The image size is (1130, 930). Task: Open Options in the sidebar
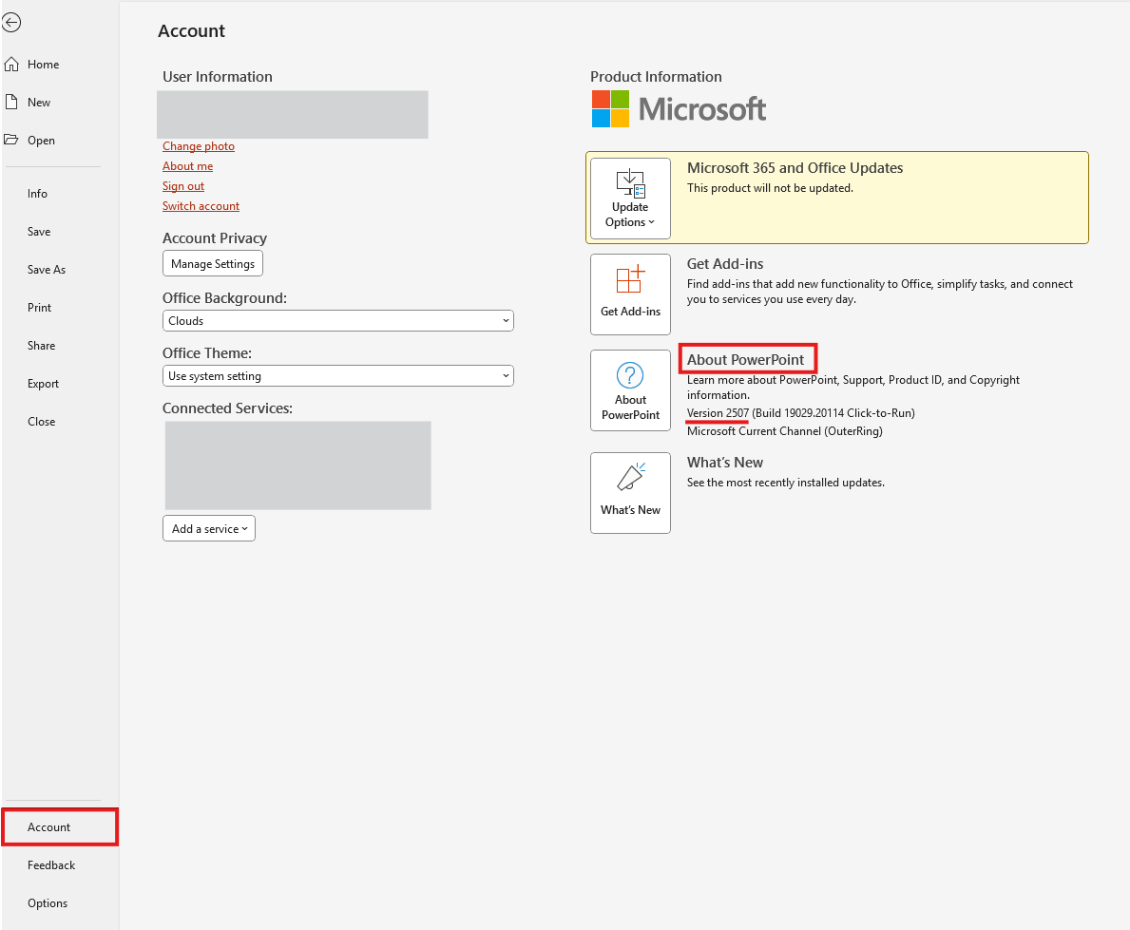(48, 903)
